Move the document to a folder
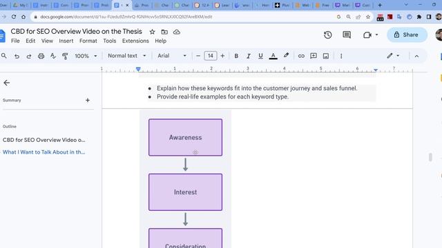 pyautogui.click(x=164, y=32)
